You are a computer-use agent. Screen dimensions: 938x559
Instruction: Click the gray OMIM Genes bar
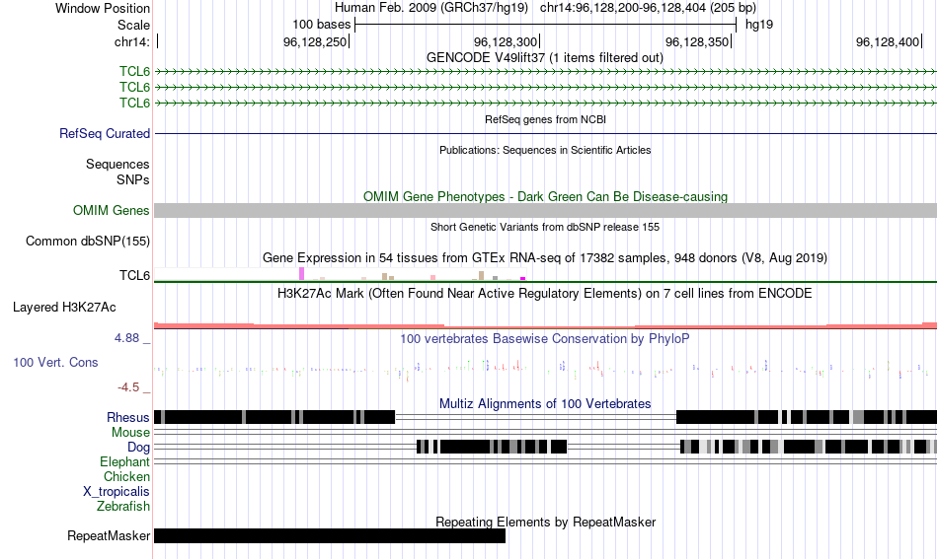coord(546,210)
